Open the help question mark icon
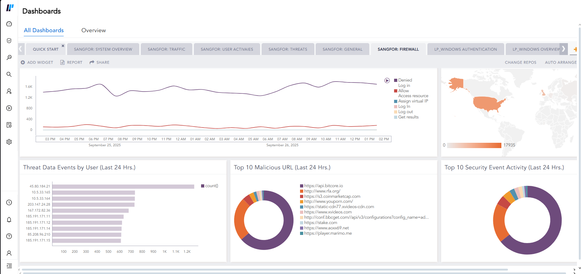The height and width of the screenshot is (274, 581). (x=9, y=236)
